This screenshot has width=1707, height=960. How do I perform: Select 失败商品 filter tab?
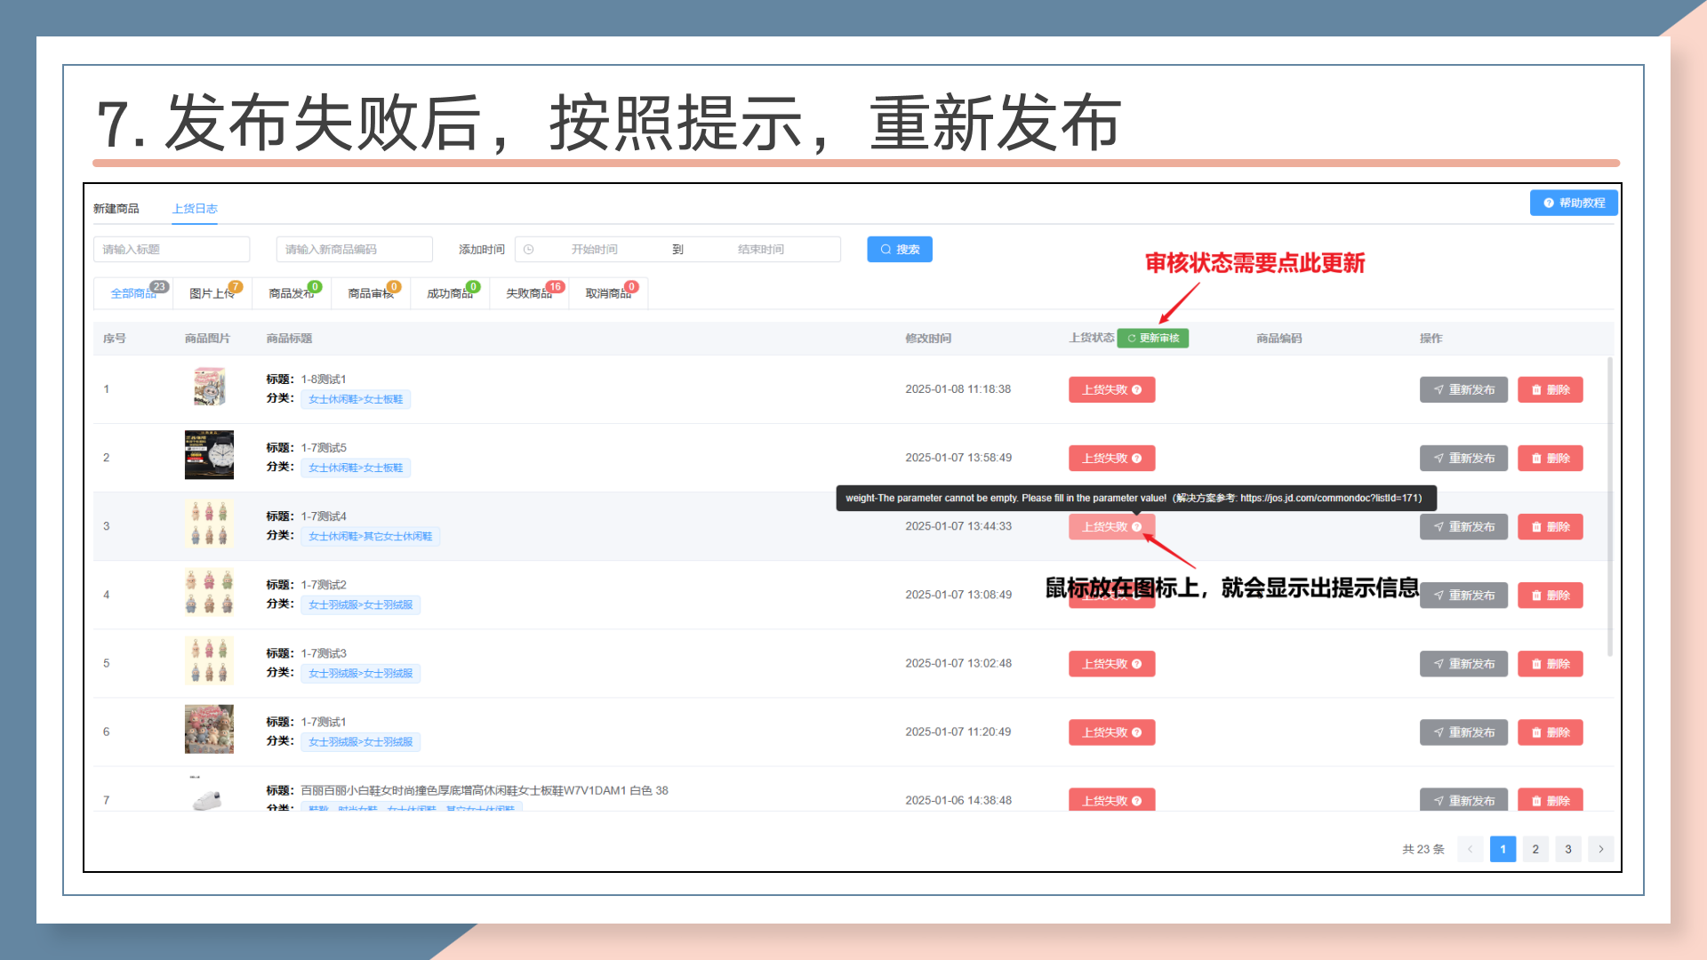[529, 293]
